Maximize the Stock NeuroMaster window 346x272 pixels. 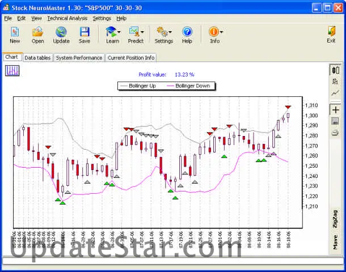[327, 8]
